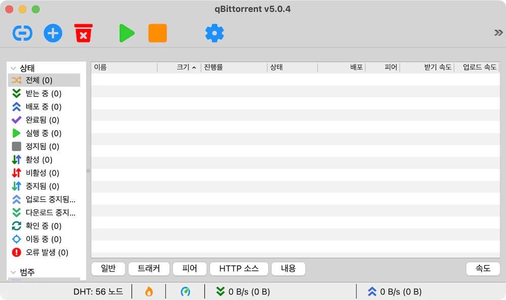The image size is (506, 300).
Task: Select the 활성 (0) filter
Action: click(44, 159)
